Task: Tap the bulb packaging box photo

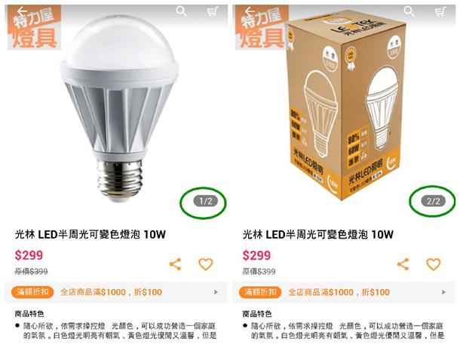Action: coord(346,105)
